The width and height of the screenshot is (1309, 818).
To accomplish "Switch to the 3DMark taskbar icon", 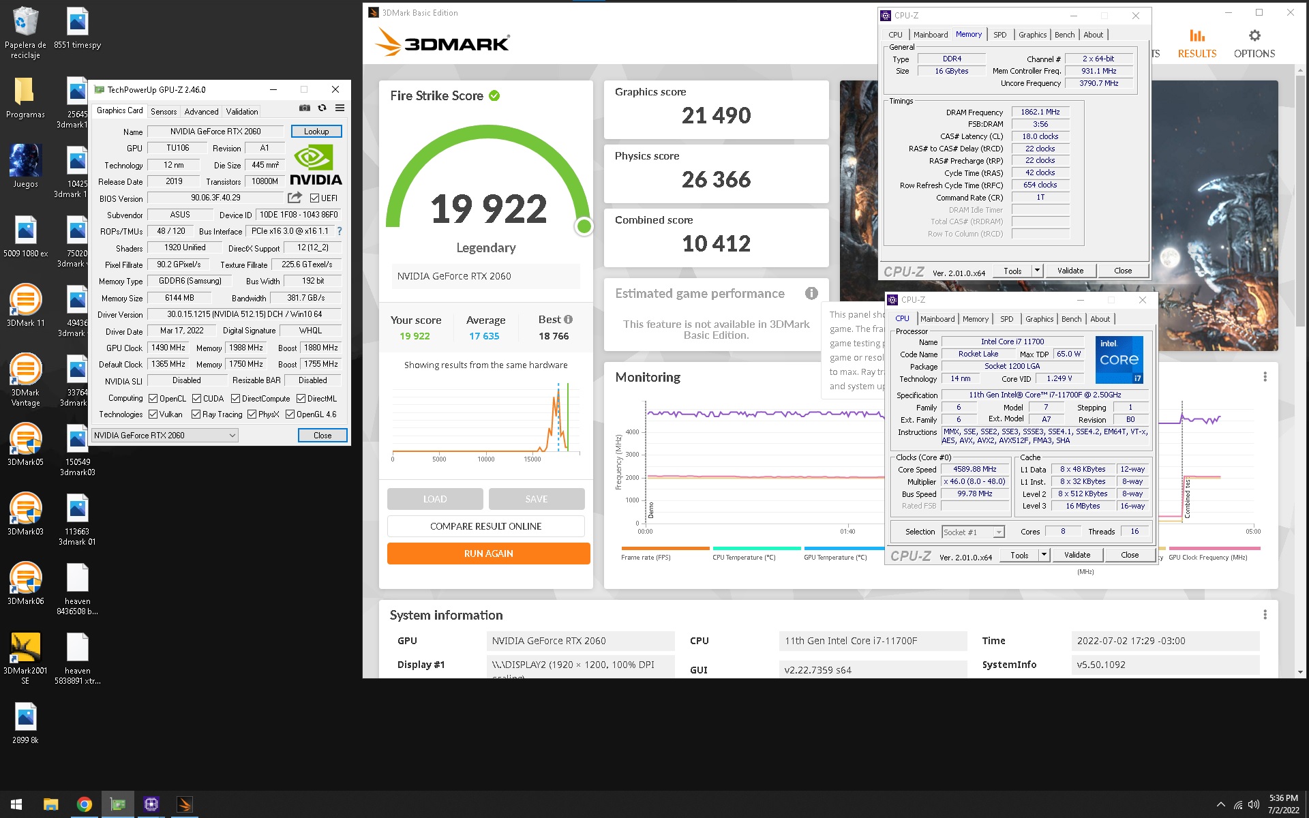I will pos(184,804).
